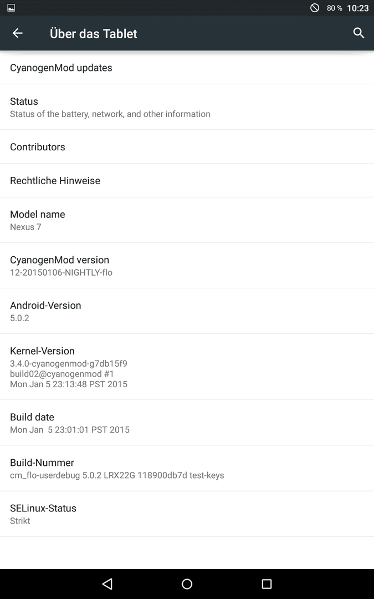374x599 pixels.
Task: Tap the 80 % battery indicator
Action: (x=334, y=8)
